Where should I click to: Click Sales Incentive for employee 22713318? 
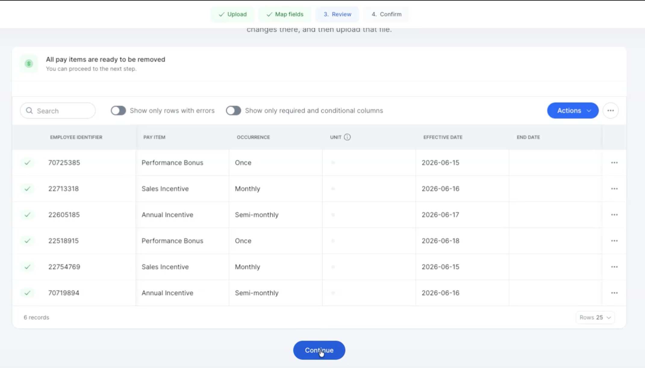[x=165, y=189]
